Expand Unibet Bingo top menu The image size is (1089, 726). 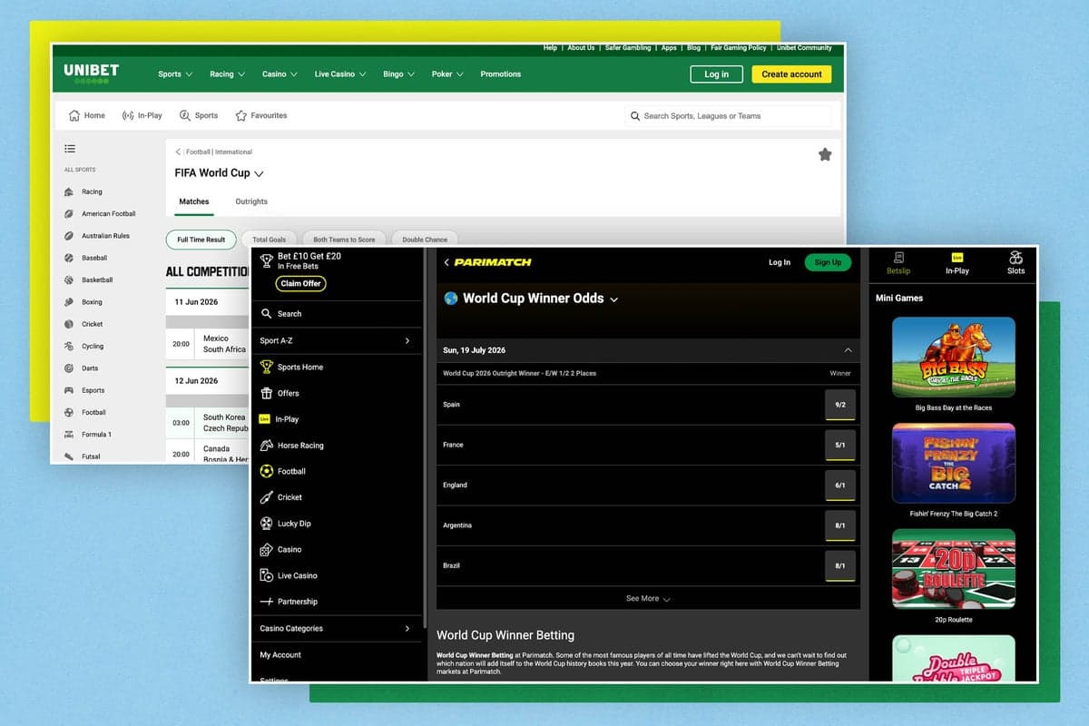click(398, 74)
